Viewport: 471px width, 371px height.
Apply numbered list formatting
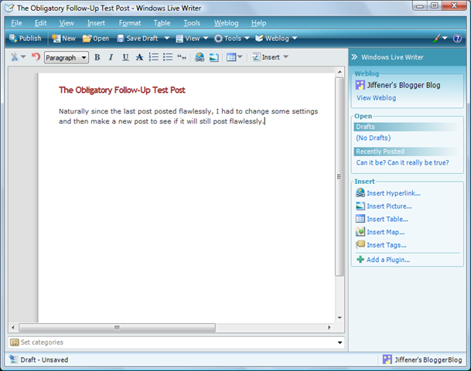click(x=153, y=57)
